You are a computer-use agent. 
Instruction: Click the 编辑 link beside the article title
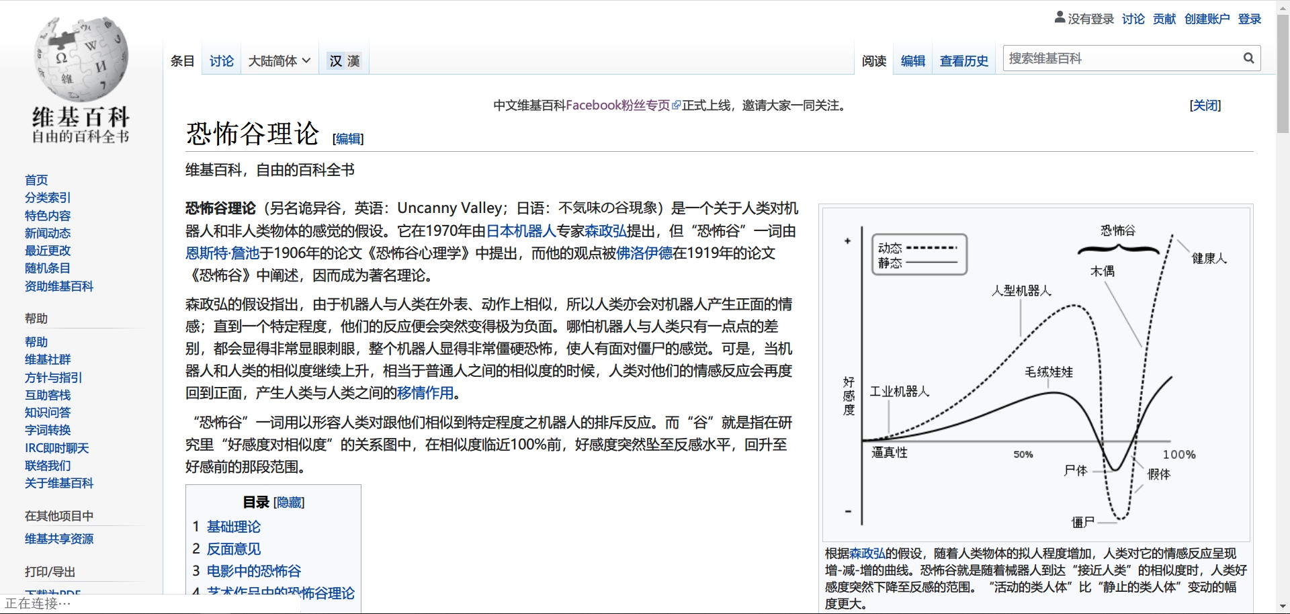(348, 139)
